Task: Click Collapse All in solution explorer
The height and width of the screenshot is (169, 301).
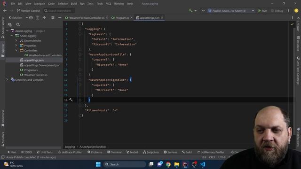Action: pyautogui.click(x=44, y=18)
